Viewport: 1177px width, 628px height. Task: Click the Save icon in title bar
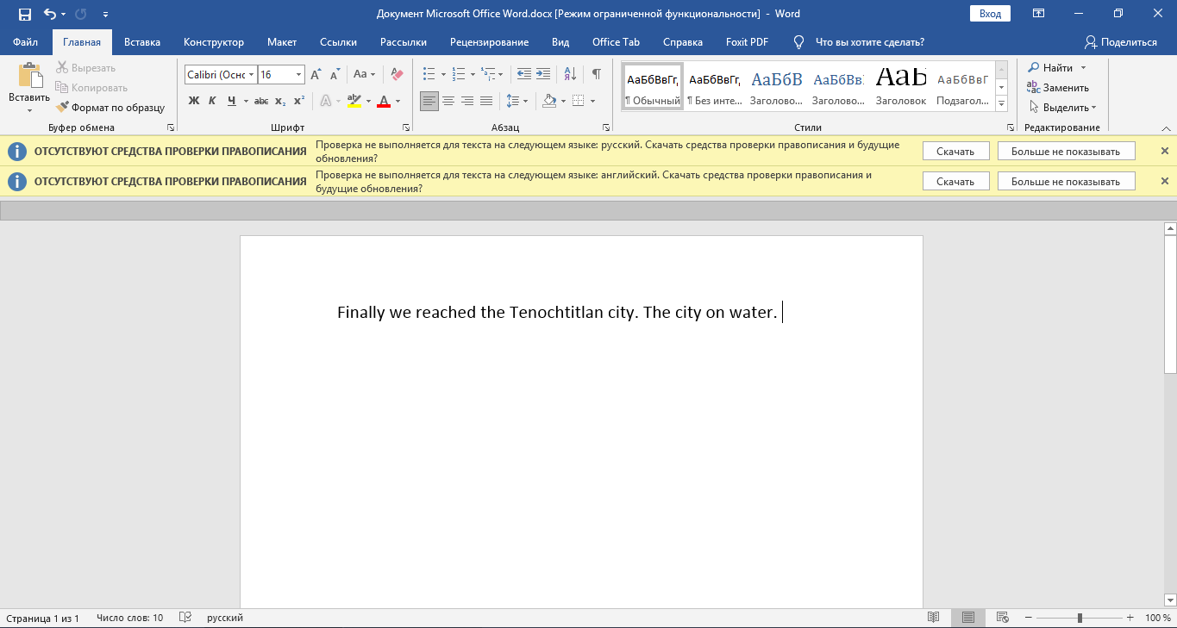pyautogui.click(x=24, y=14)
